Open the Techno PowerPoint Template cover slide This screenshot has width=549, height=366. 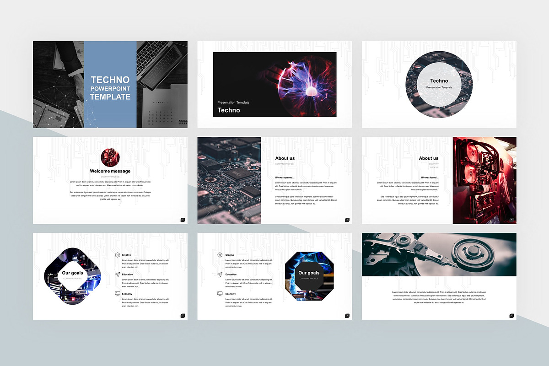click(110, 85)
